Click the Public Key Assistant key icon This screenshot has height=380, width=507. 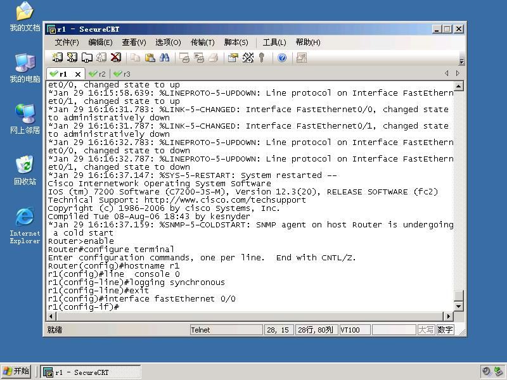262,58
